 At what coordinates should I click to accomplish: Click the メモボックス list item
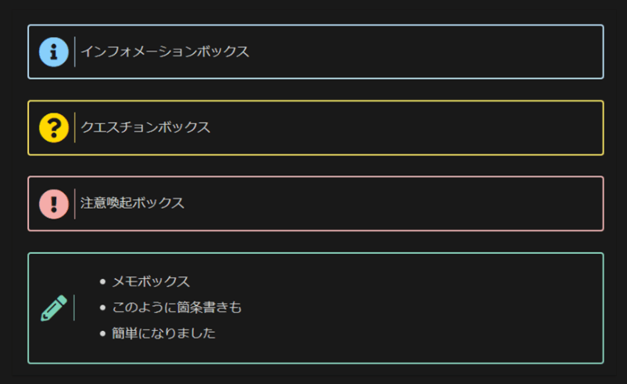point(151,281)
